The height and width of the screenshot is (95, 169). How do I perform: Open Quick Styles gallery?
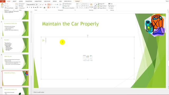click(x=95, y=6)
